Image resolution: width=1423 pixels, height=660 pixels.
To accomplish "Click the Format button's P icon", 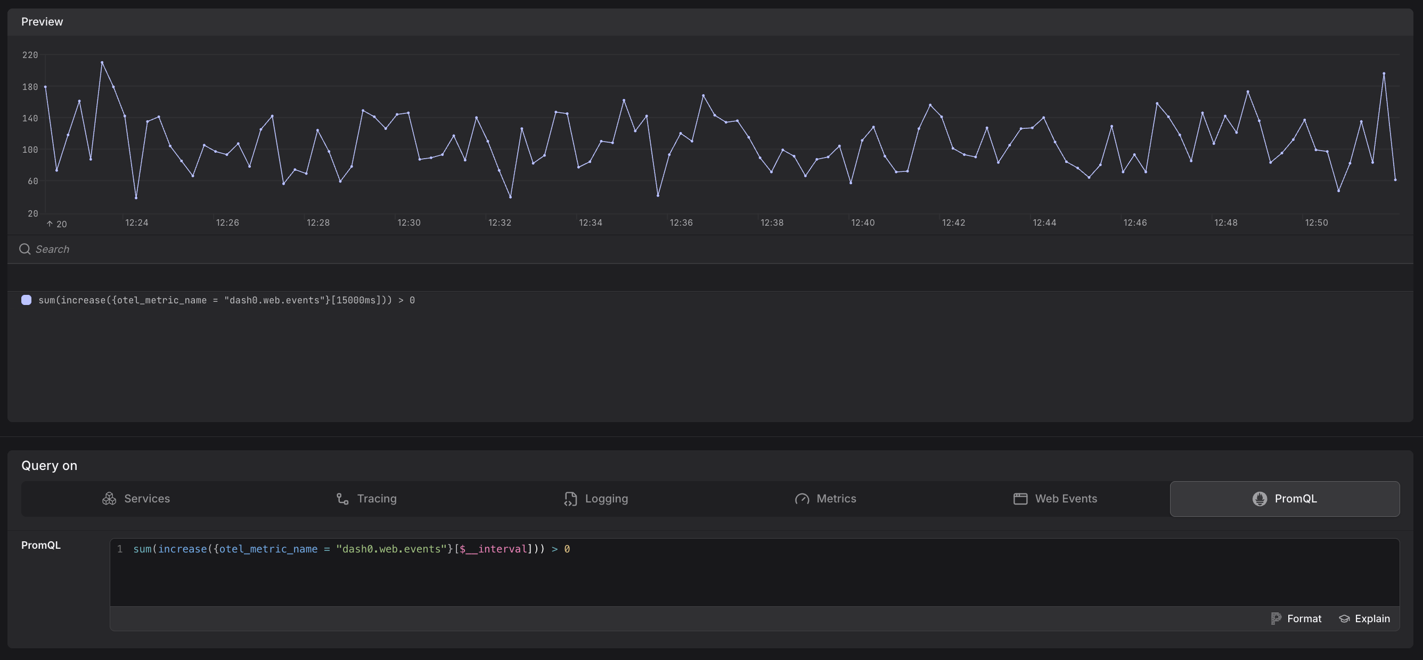I will [1275, 618].
